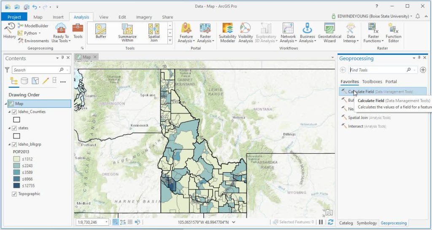This screenshot has width=432, height=230.
Task: Click the ≤3589 legend color swatch
Action: [16, 172]
